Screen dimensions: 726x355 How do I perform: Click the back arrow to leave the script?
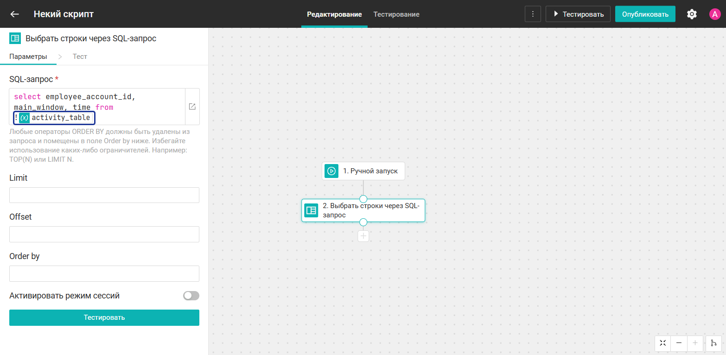pyautogui.click(x=14, y=14)
